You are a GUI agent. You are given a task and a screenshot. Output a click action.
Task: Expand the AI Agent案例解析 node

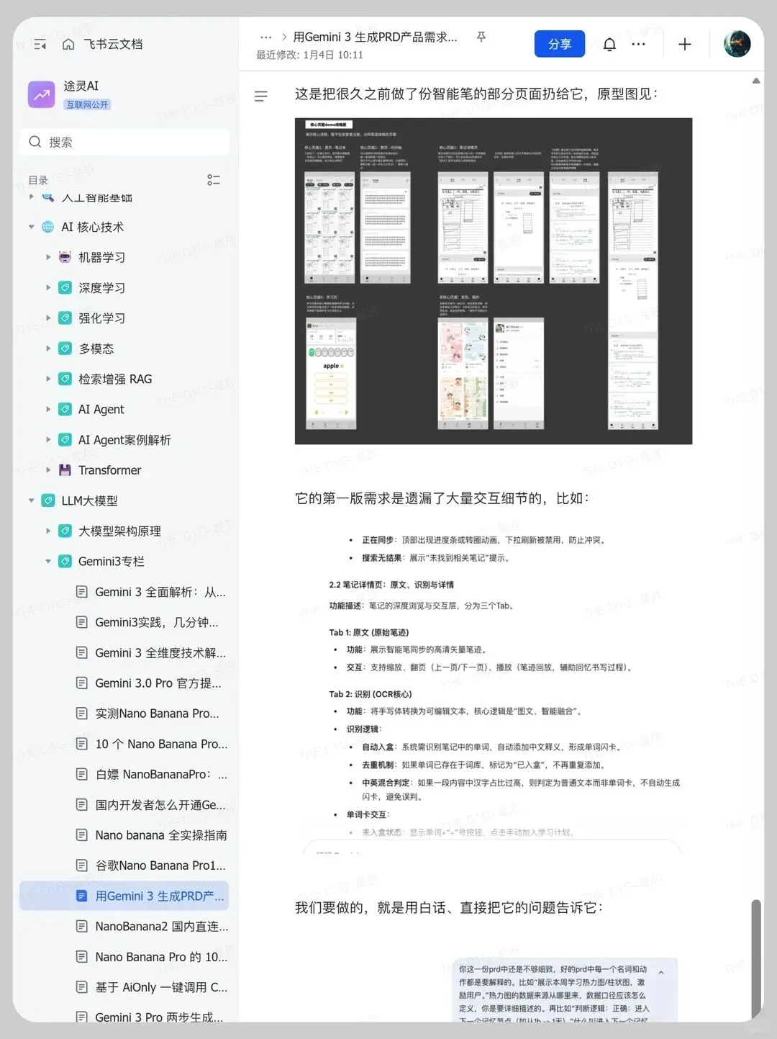48,439
